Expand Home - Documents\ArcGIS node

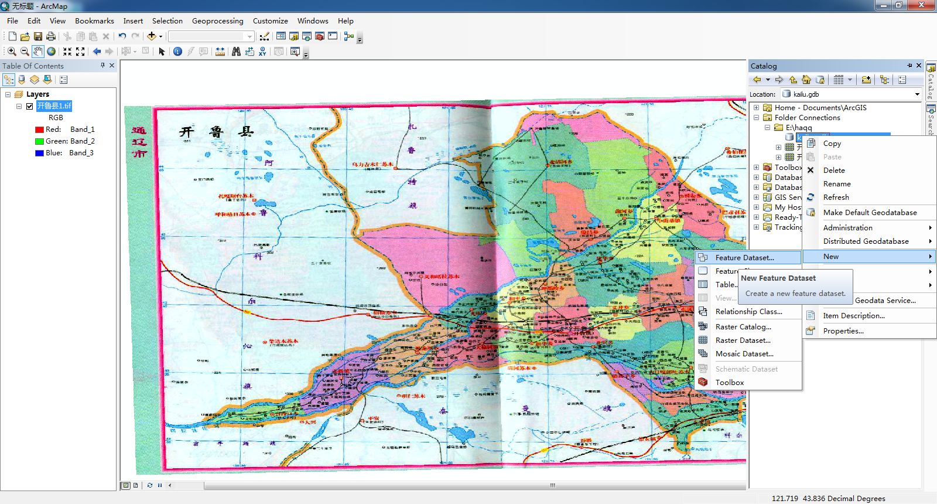757,108
